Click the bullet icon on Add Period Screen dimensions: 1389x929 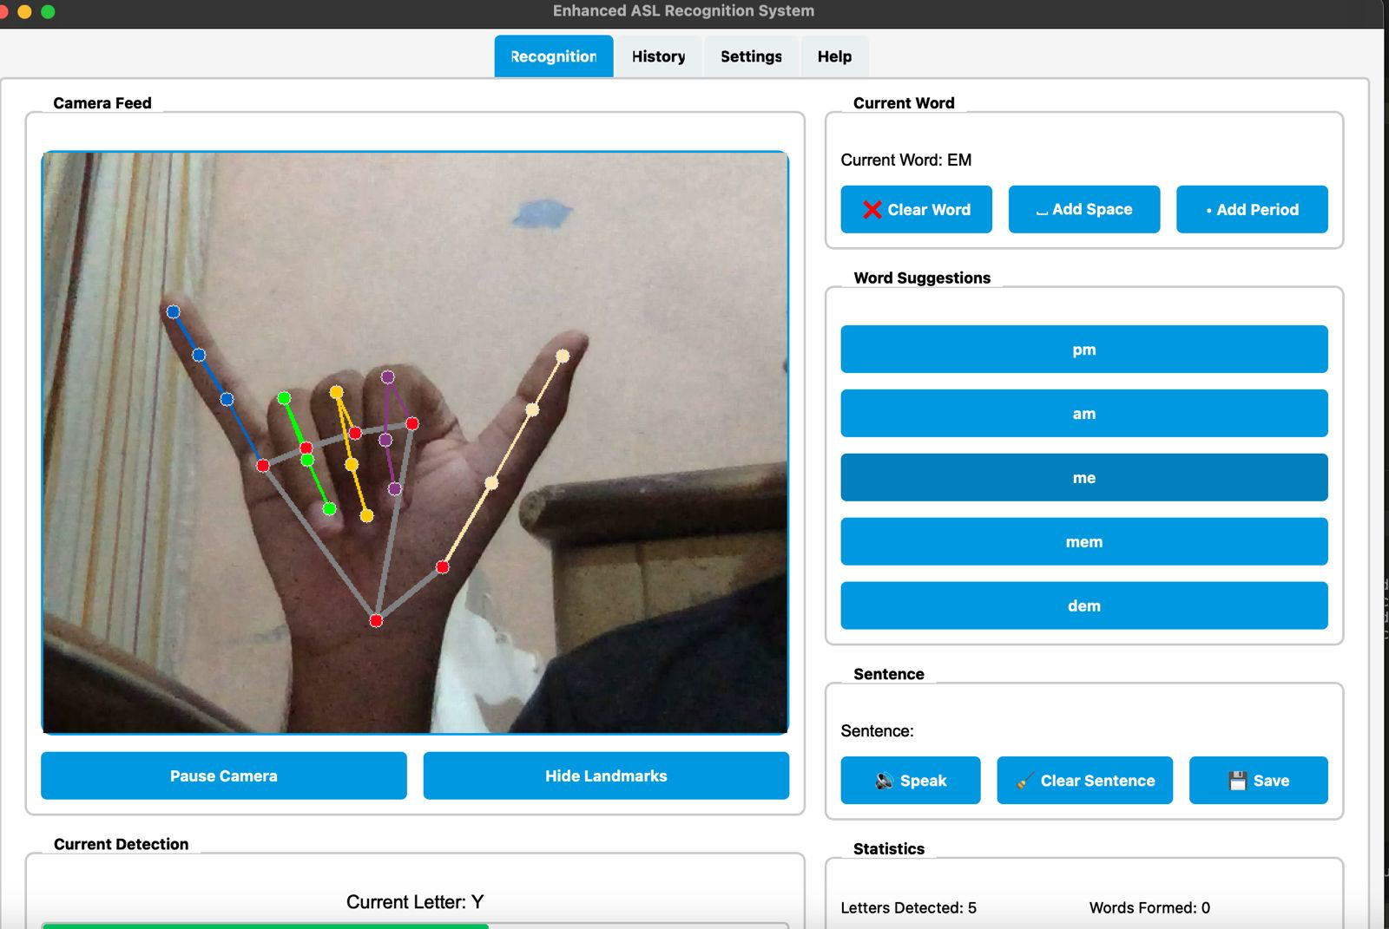point(1208,211)
